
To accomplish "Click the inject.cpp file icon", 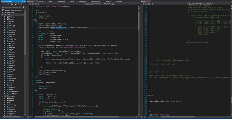I will coord(7,61).
